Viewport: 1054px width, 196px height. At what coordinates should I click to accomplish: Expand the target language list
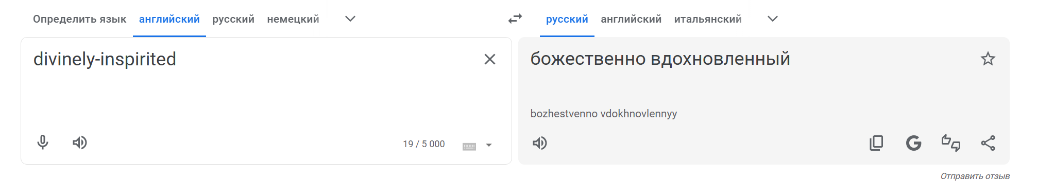773,19
